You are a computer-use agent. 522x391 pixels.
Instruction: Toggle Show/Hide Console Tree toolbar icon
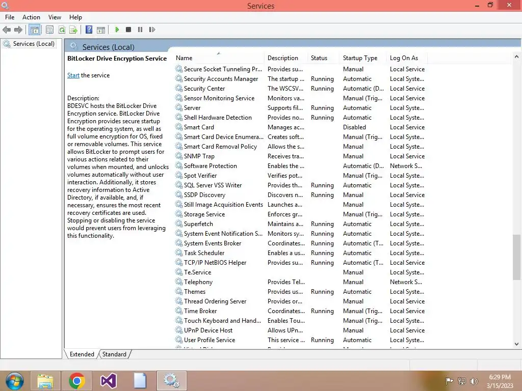pyautogui.click(x=34, y=30)
